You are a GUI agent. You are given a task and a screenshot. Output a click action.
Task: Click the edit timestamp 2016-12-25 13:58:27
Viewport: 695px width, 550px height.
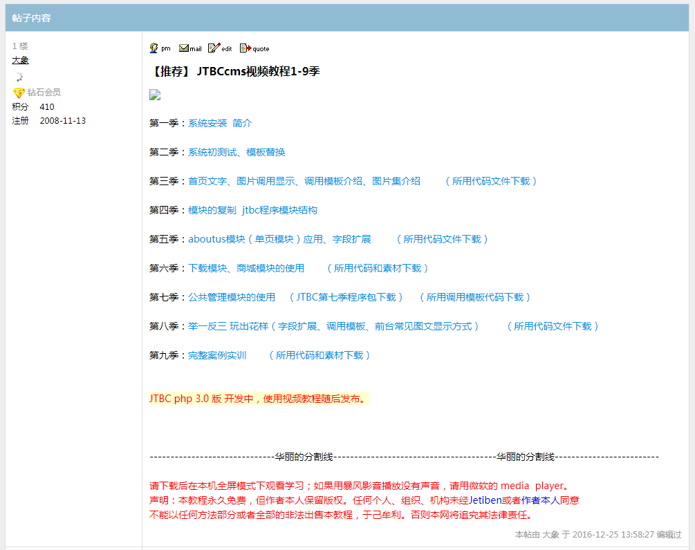coord(613,535)
